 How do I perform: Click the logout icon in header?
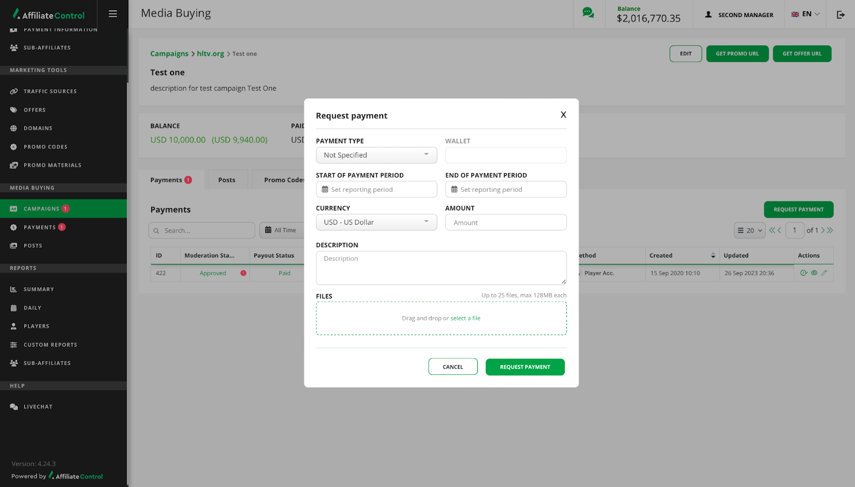(841, 14)
